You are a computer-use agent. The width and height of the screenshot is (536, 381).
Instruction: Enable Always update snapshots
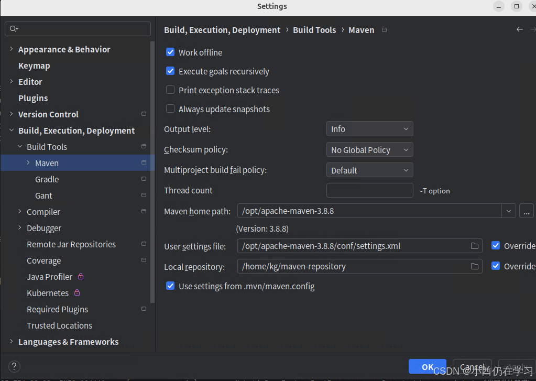170,108
